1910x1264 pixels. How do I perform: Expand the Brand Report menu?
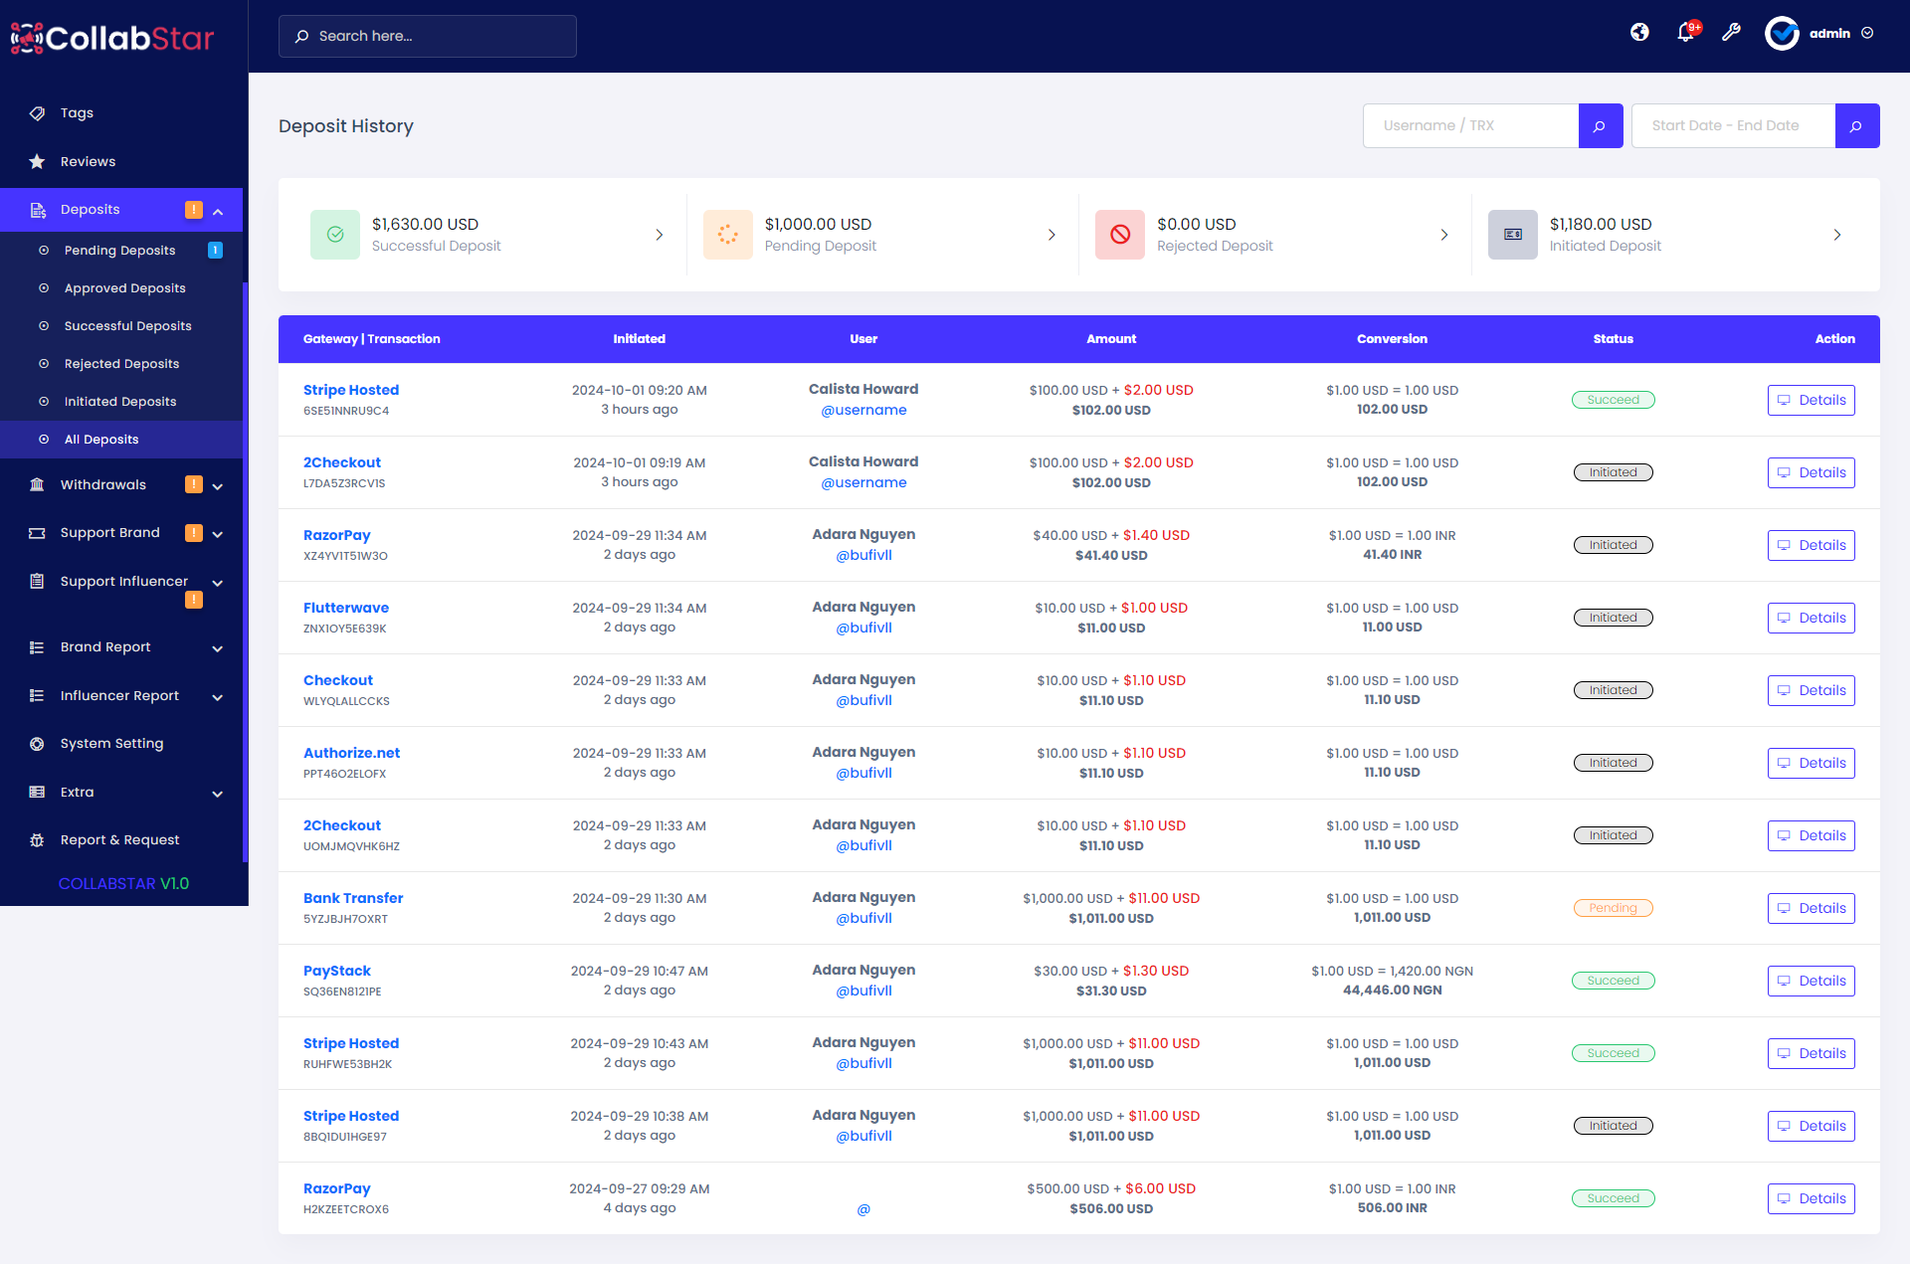coord(217,648)
